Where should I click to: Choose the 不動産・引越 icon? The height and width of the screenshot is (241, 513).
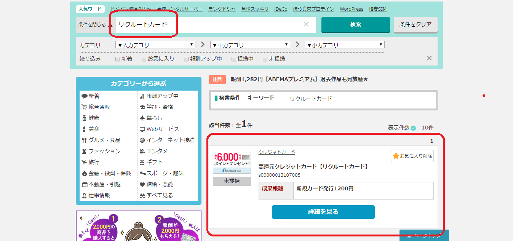coord(85,185)
